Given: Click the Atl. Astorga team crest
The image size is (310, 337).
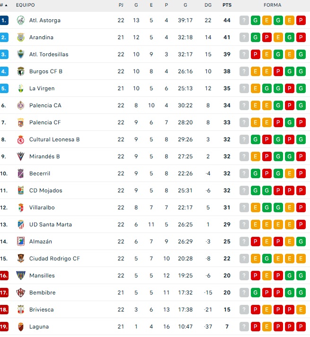Looking at the screenshot, I should pos(20,20).
